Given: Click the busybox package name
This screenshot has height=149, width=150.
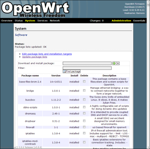Looking at the screenshot, I should point(30,100).
